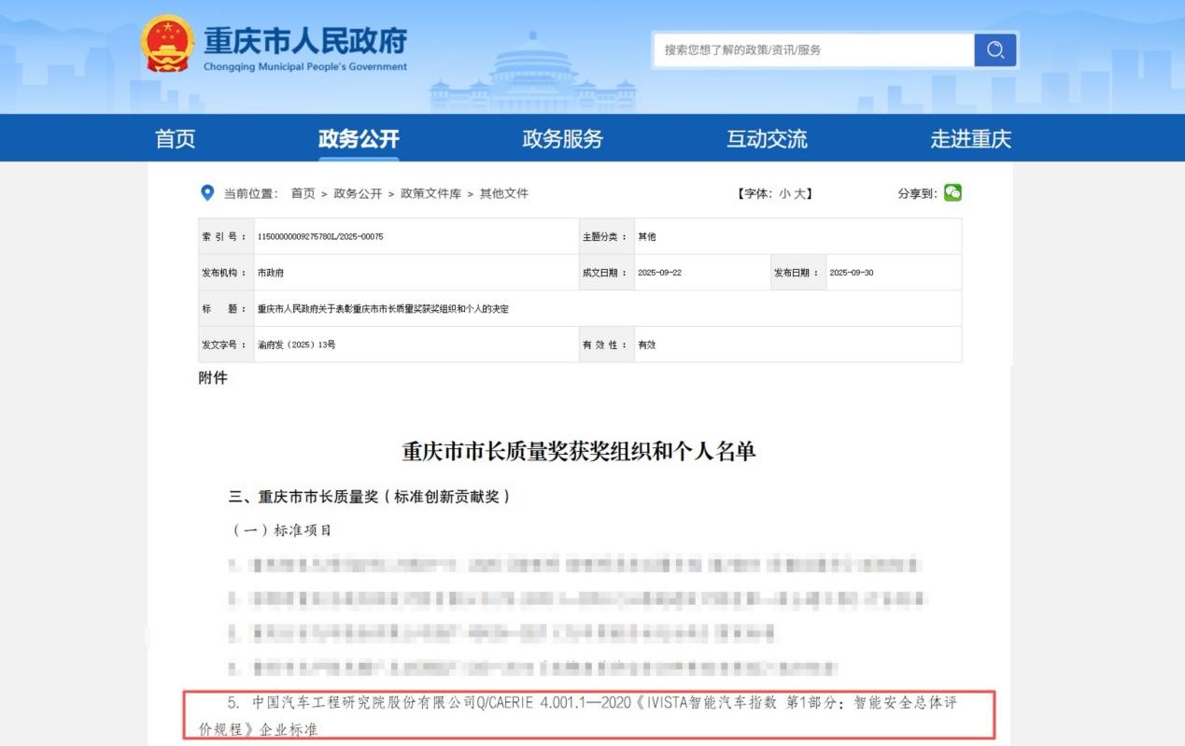
Task: Go to the 首页 navigation tab
Action: click(x=176, y=139)
